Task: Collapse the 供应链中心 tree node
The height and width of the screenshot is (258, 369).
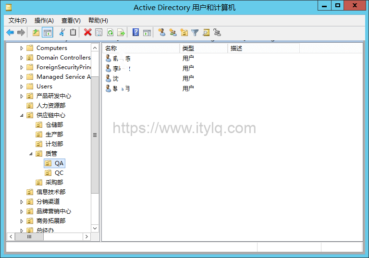Action: click(22, 115)
